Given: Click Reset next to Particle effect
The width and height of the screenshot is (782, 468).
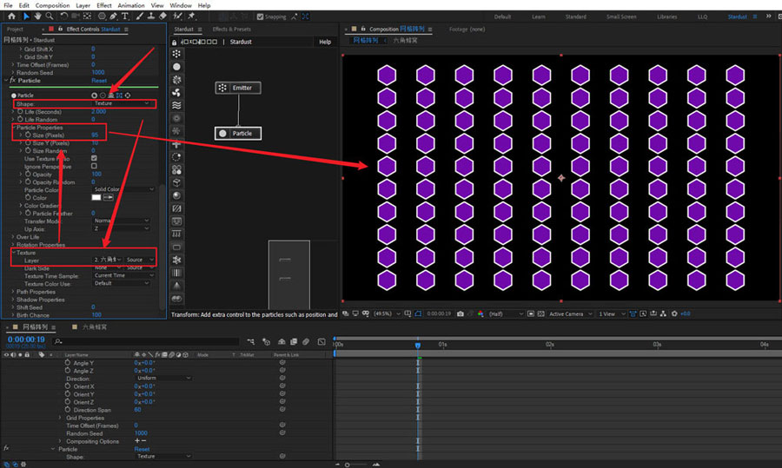Looking at the screenshot, I should 99,81.
